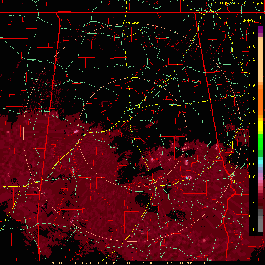Viewport: 265px width, 265px height.
Task: Pick the orange segment of the color bar
Action: coord(260,101)
